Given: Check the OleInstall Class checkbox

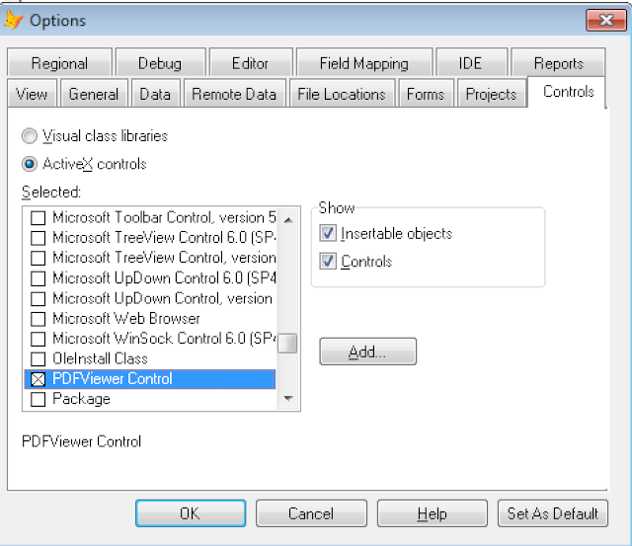Looking at the screenshot, I should tap(39, 359).
